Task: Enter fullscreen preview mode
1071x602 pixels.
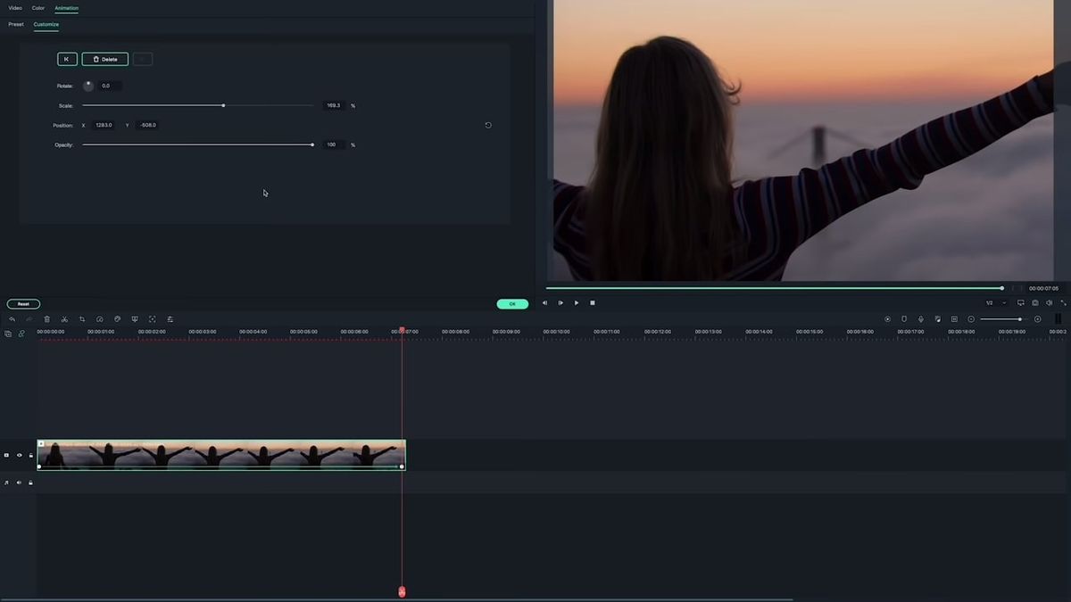Action: coord(1063,302)
